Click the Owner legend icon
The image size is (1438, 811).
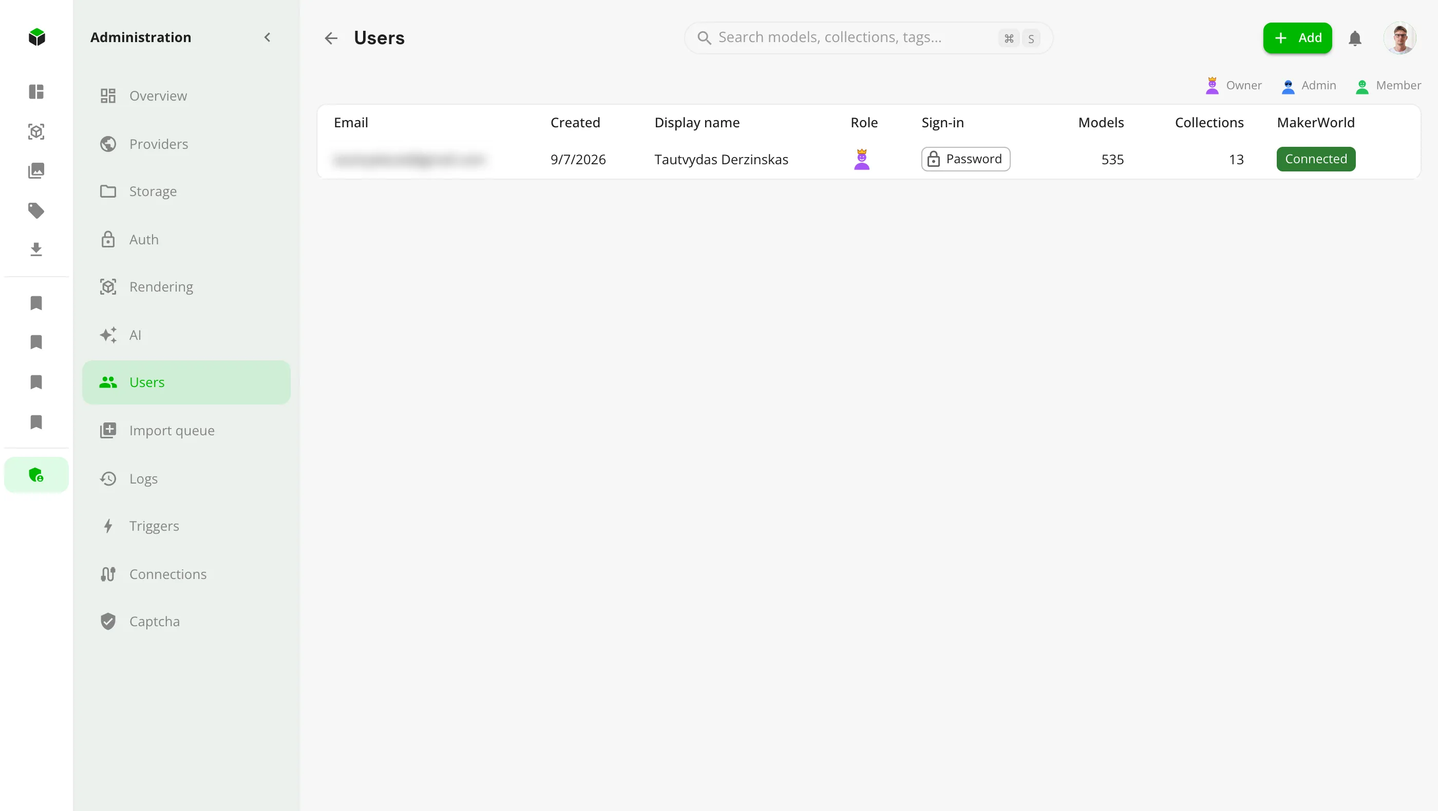[x=1212, y=85]
